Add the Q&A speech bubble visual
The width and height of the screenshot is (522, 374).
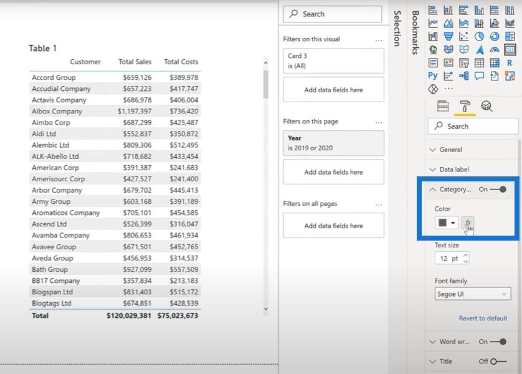click(x=479, y=76)
